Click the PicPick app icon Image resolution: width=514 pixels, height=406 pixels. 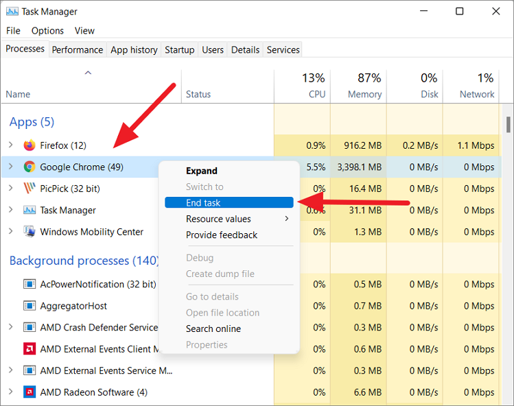coord(30,189)
